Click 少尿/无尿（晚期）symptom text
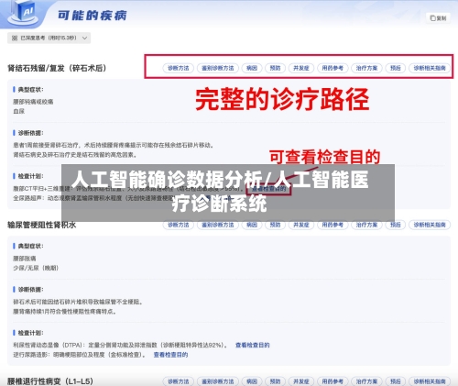Screen dimensions: 458x386 [x=36, y=268]
